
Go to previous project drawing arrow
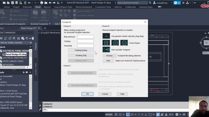click(x=50, y=3)
